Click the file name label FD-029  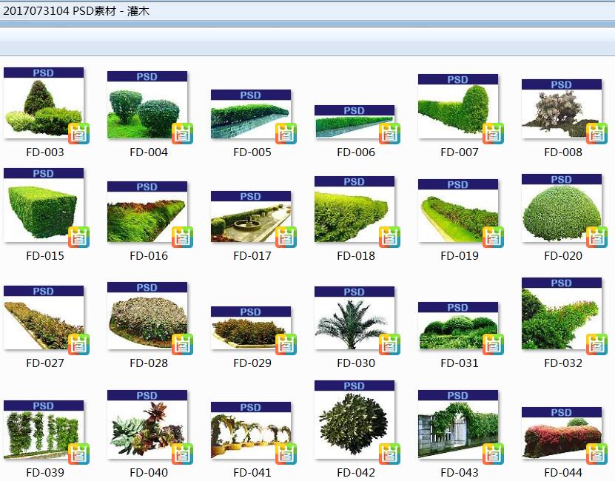(x=252, y=363)
